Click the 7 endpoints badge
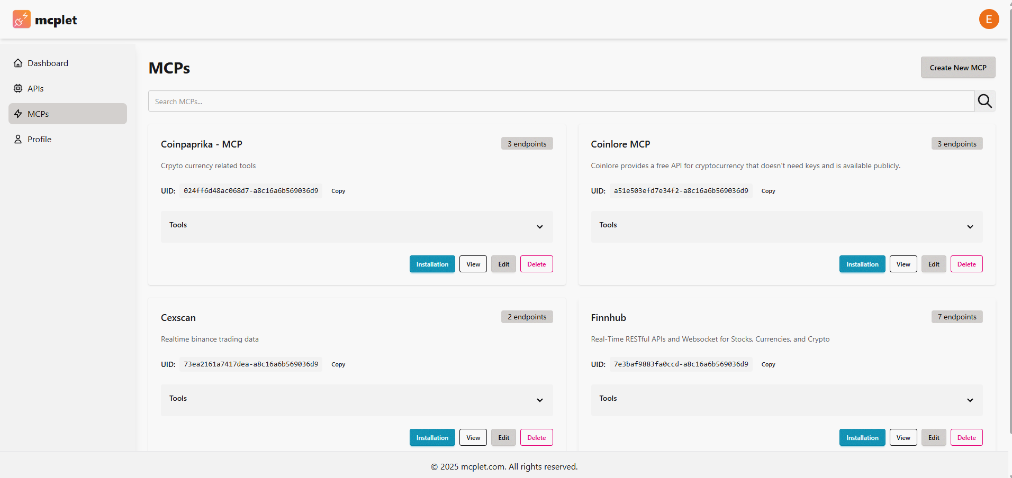The width and height of the screenshot is (1012, 478). coord(957,317)
